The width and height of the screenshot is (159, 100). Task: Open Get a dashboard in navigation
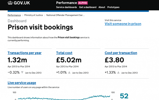[88, 7]
